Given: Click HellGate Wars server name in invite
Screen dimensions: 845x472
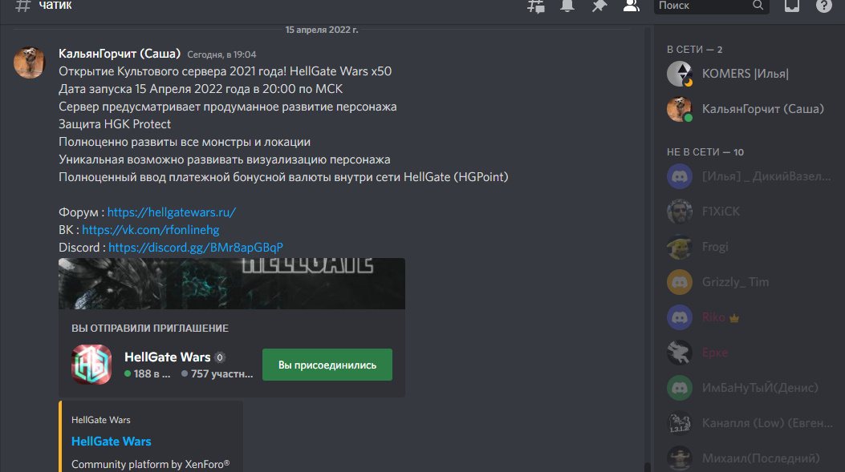Looking at the screenshot, I should click(167, 357).
